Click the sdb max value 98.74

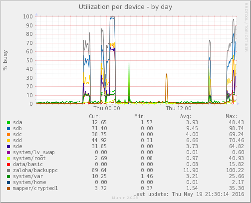tap(237, 129)
